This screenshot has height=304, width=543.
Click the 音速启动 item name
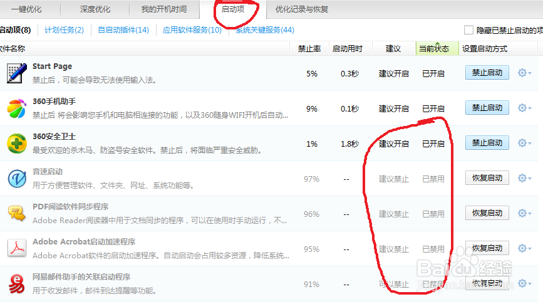point(48,172)
